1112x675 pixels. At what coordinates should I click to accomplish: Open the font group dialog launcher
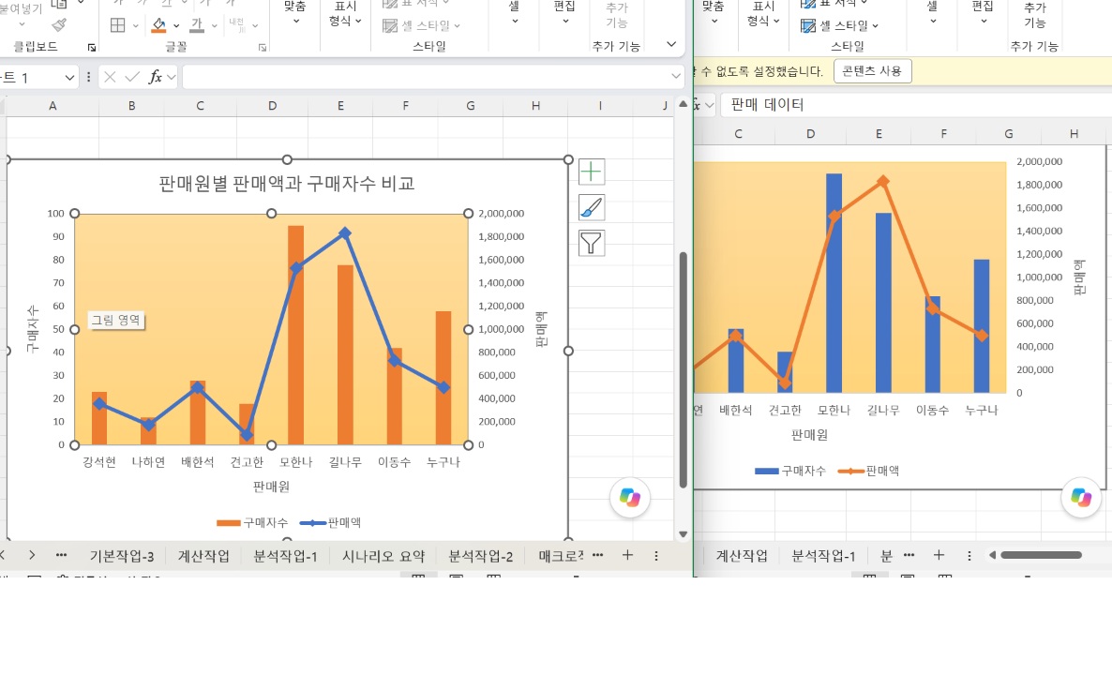click(263, 48)
